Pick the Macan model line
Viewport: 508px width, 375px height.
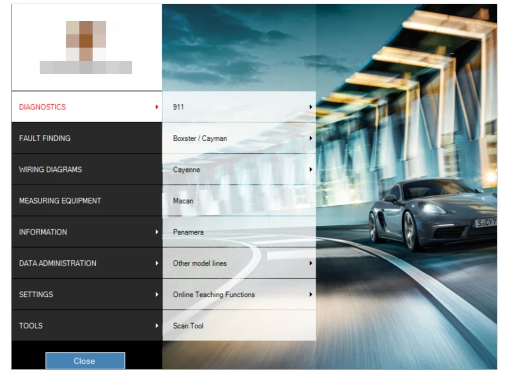click(x=239, y=201)
